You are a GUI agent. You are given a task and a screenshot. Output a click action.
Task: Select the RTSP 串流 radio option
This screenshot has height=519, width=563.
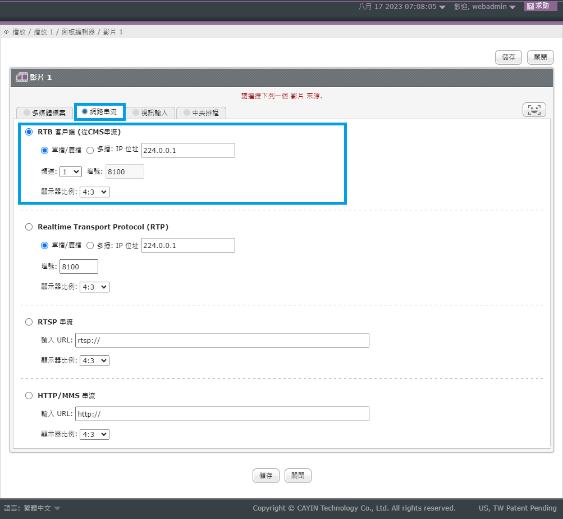[29, 322]
